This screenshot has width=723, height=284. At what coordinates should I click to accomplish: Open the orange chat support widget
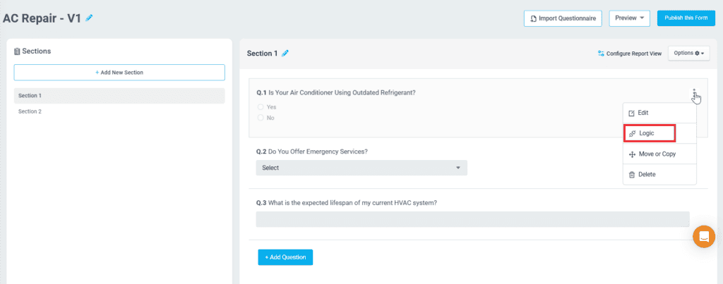click(x=704, y=237)
